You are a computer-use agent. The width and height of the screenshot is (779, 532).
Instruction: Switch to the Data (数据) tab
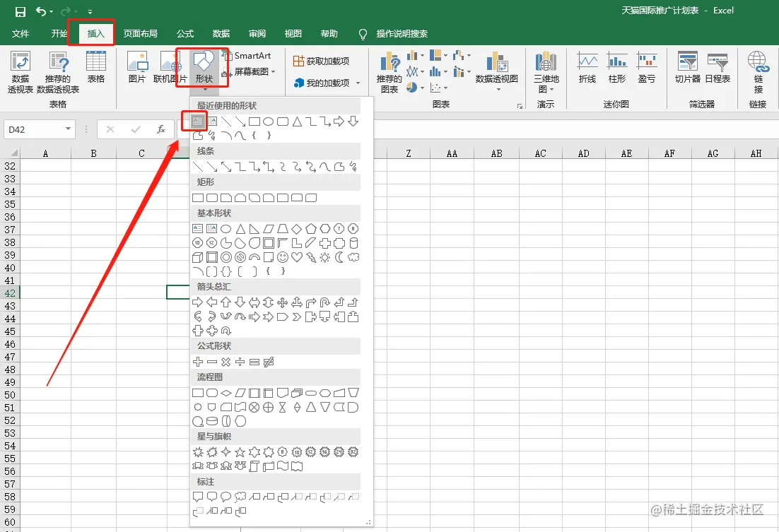coord(221,34)
